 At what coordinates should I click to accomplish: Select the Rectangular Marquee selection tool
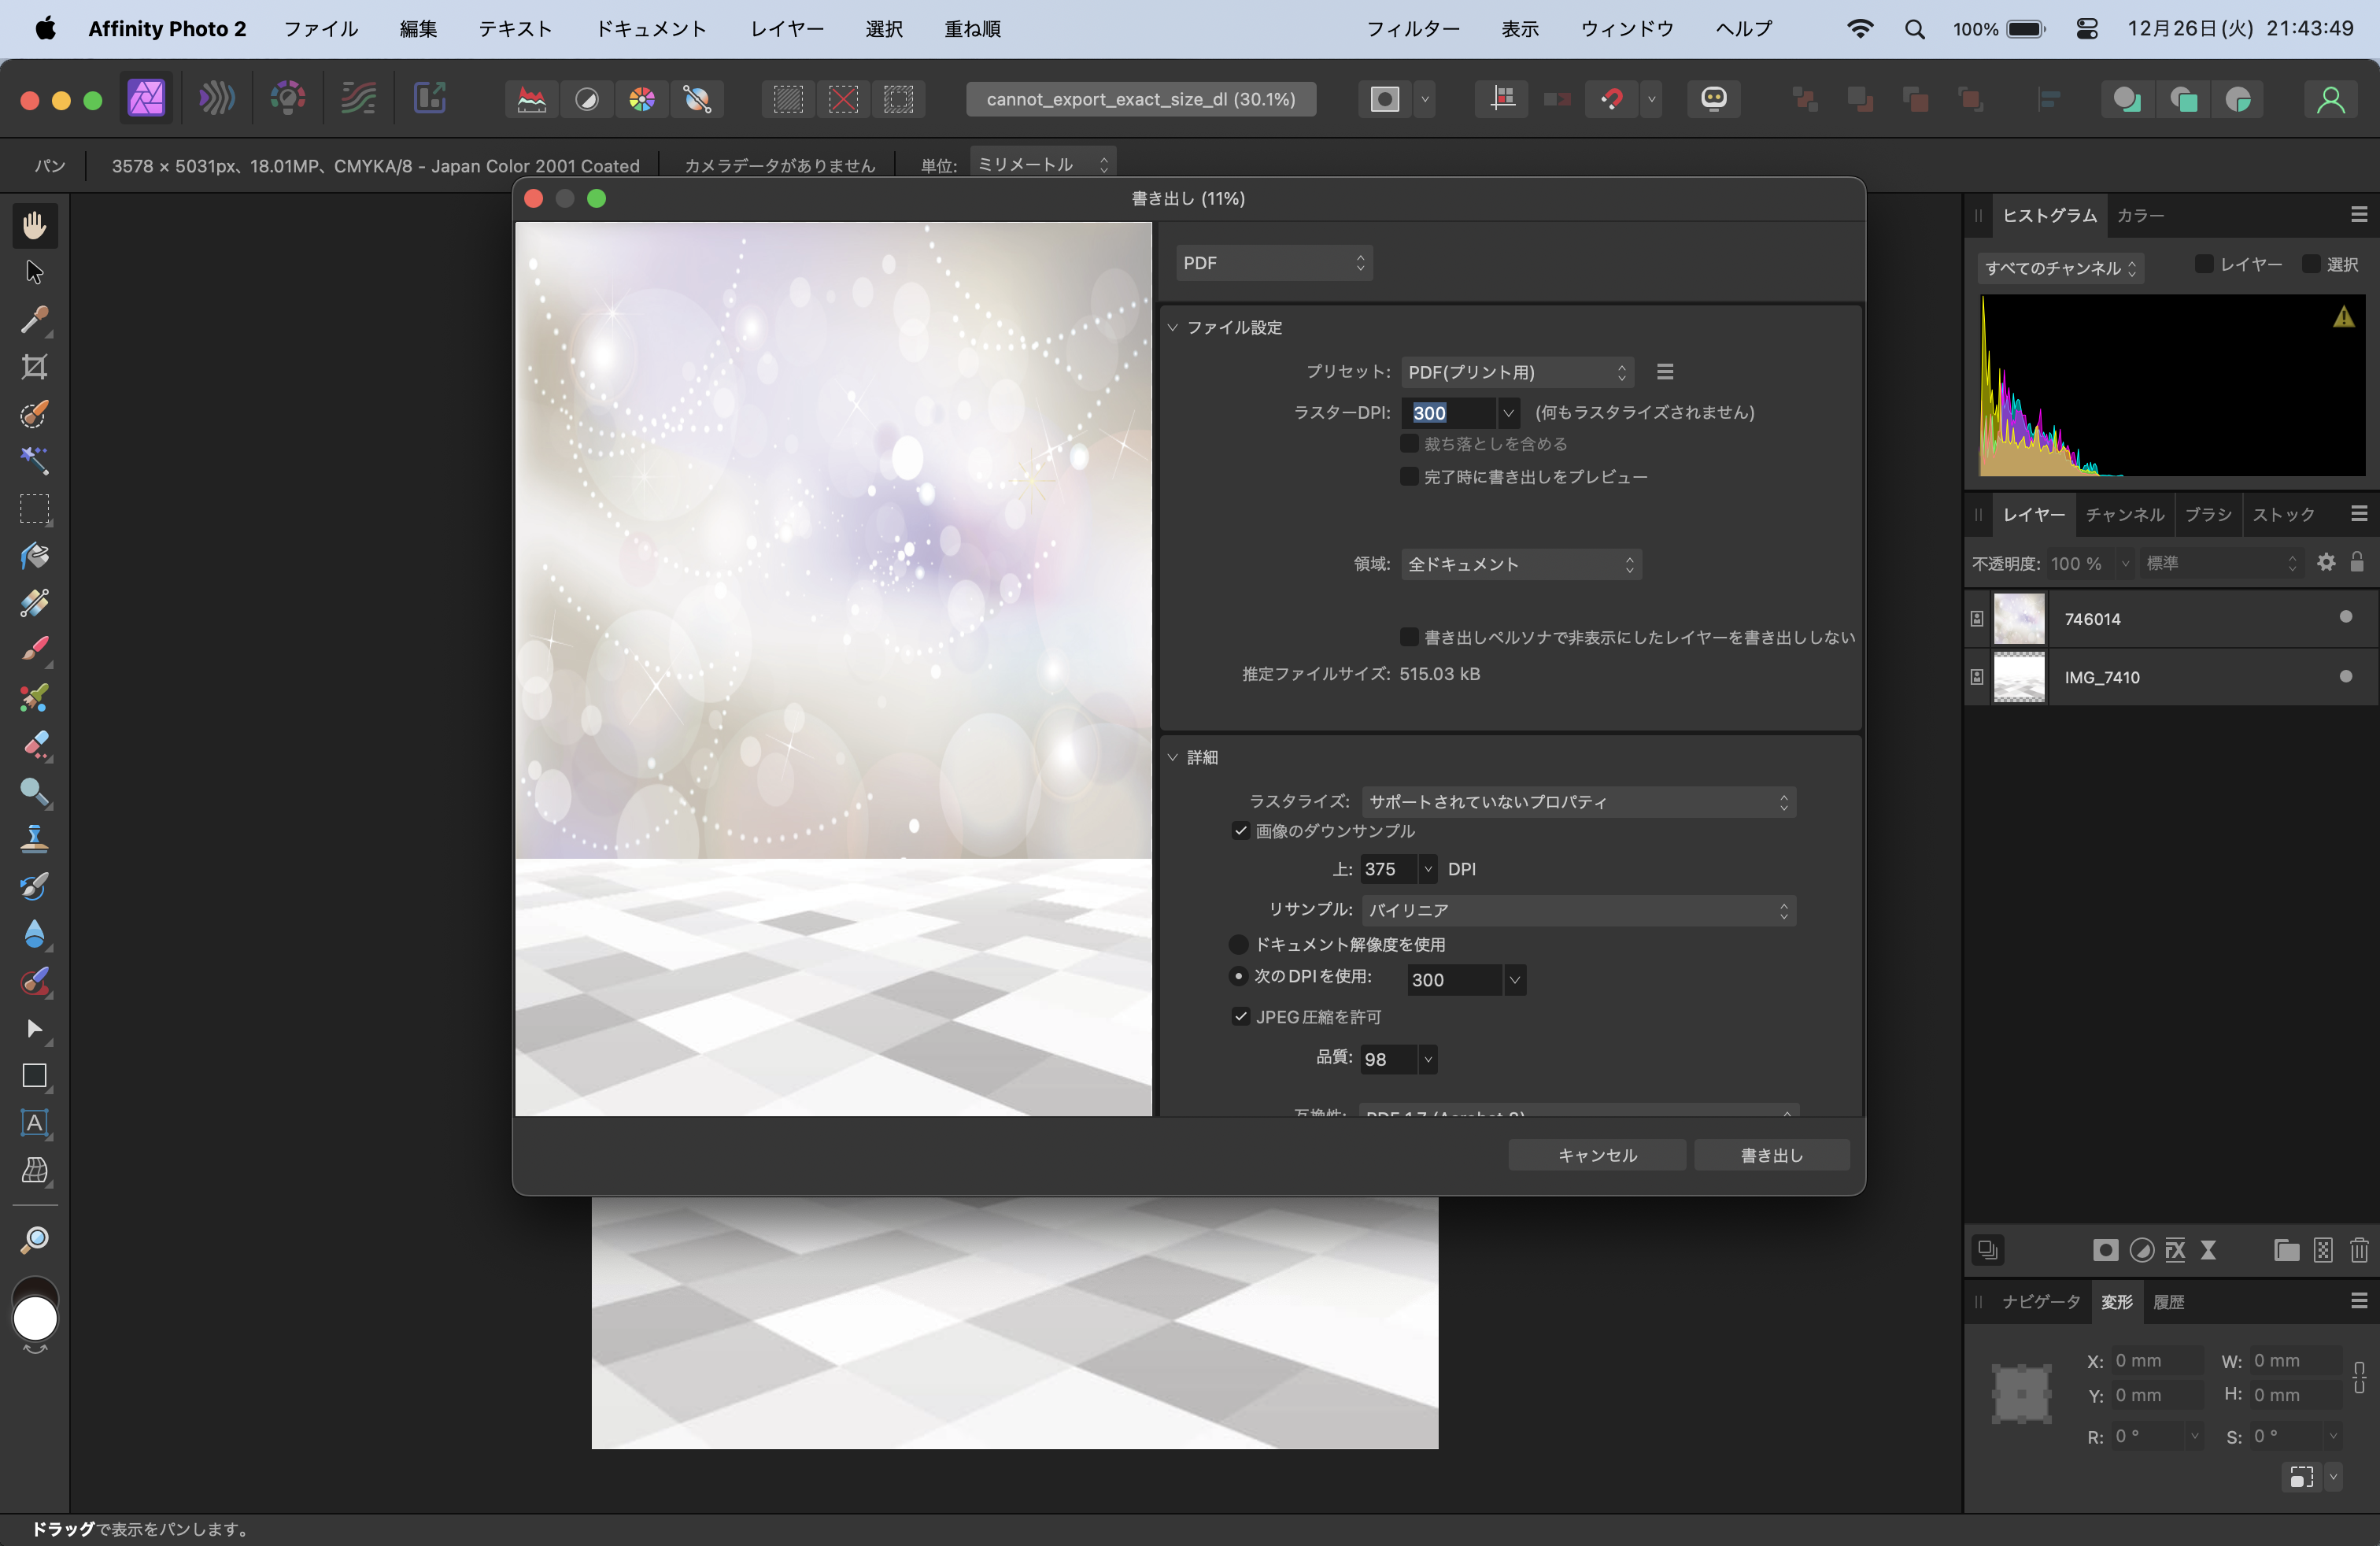(x=35, y=509)
